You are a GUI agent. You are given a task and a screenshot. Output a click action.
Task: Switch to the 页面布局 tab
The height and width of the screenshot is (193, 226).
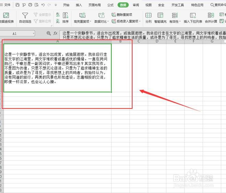[95, 5]
